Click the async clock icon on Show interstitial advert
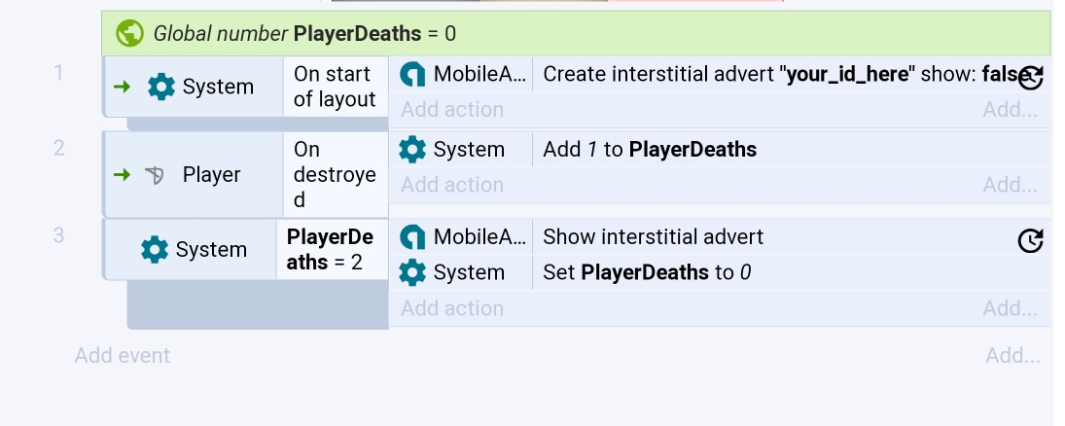Image resolution: width=1065 pixels, height=426 pixels. tap(1030, 240)
